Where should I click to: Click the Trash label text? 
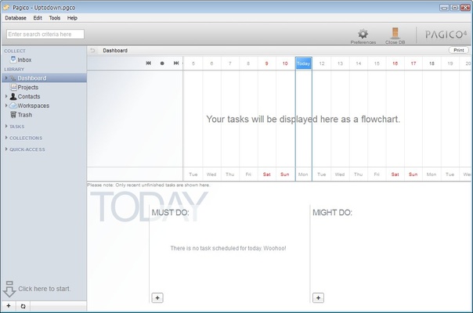point(25,115)
